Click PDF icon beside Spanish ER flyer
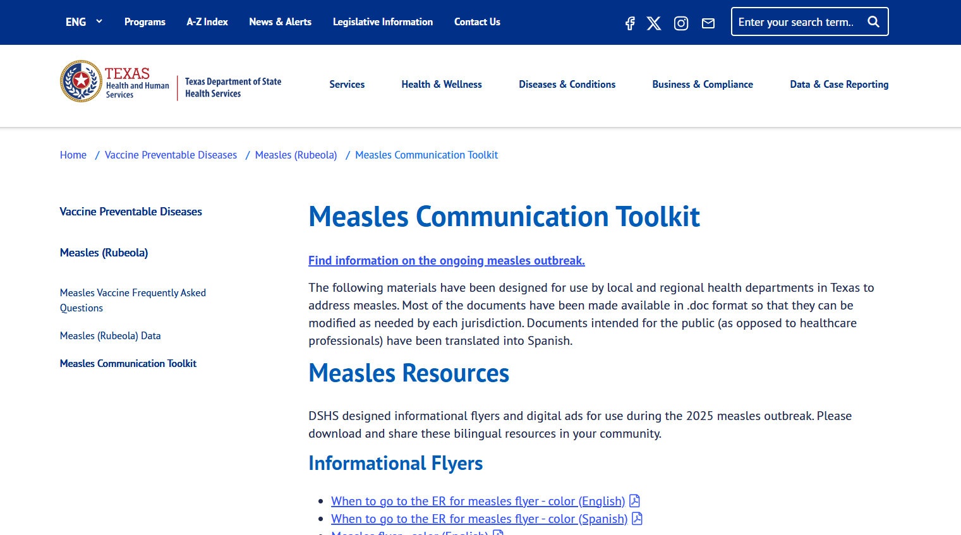 pos(638,519)
